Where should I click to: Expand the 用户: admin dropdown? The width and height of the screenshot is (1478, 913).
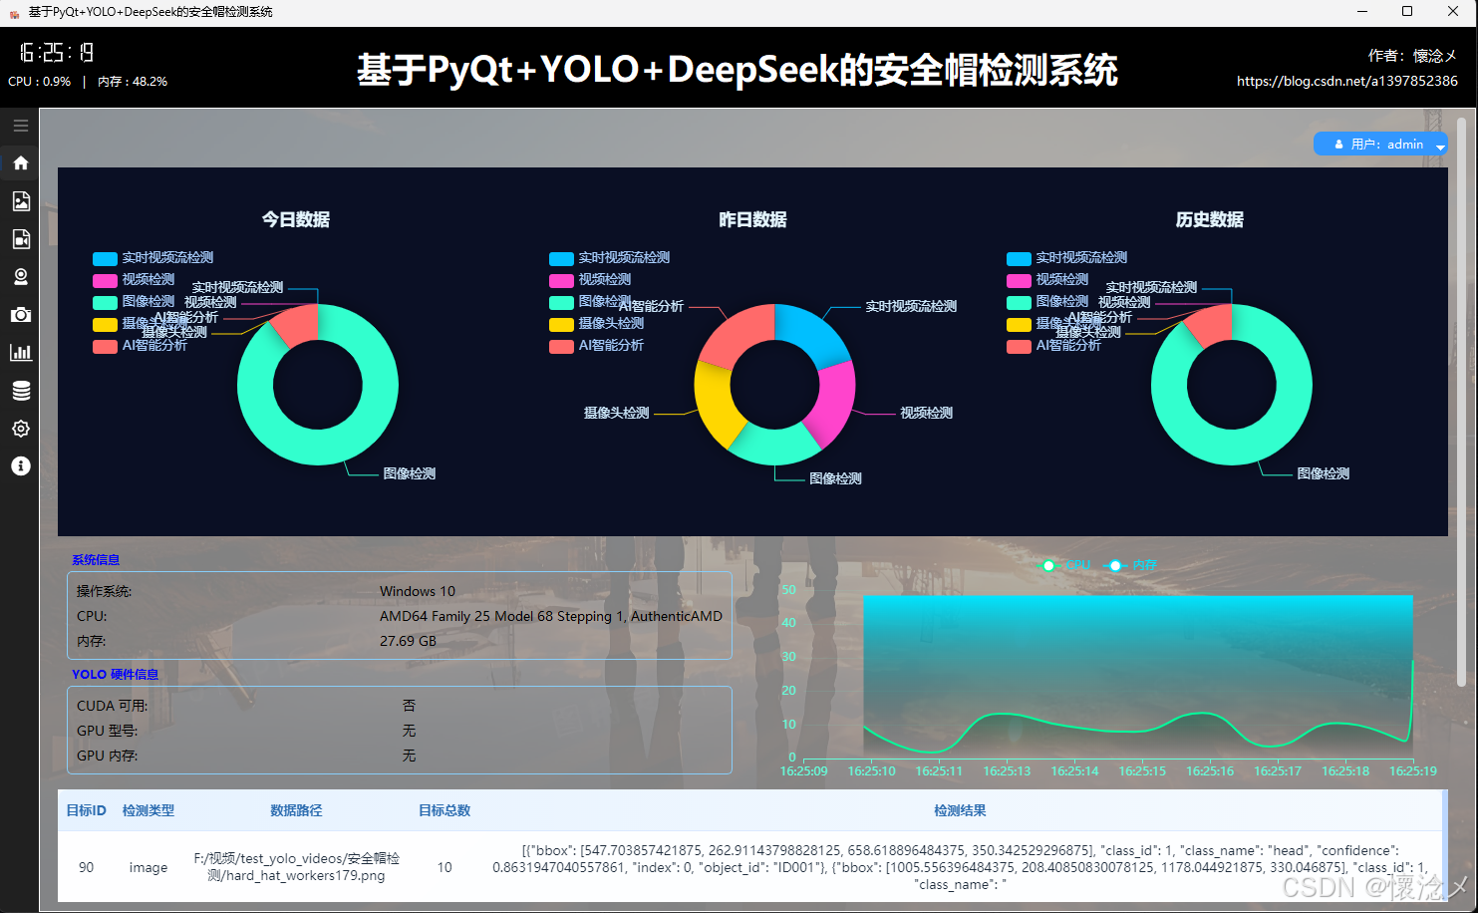pyautogui.click(x=1380, y=144)
